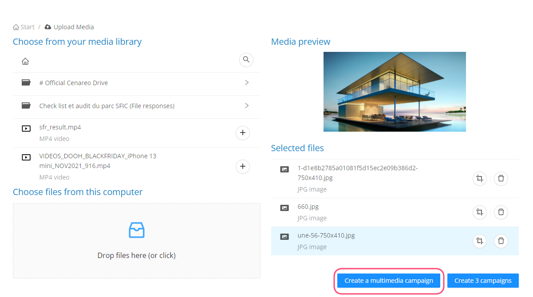Crop the une-56-750x410.jpg image
The height and width of the screenshot is (297, 533).
point(479,241)
